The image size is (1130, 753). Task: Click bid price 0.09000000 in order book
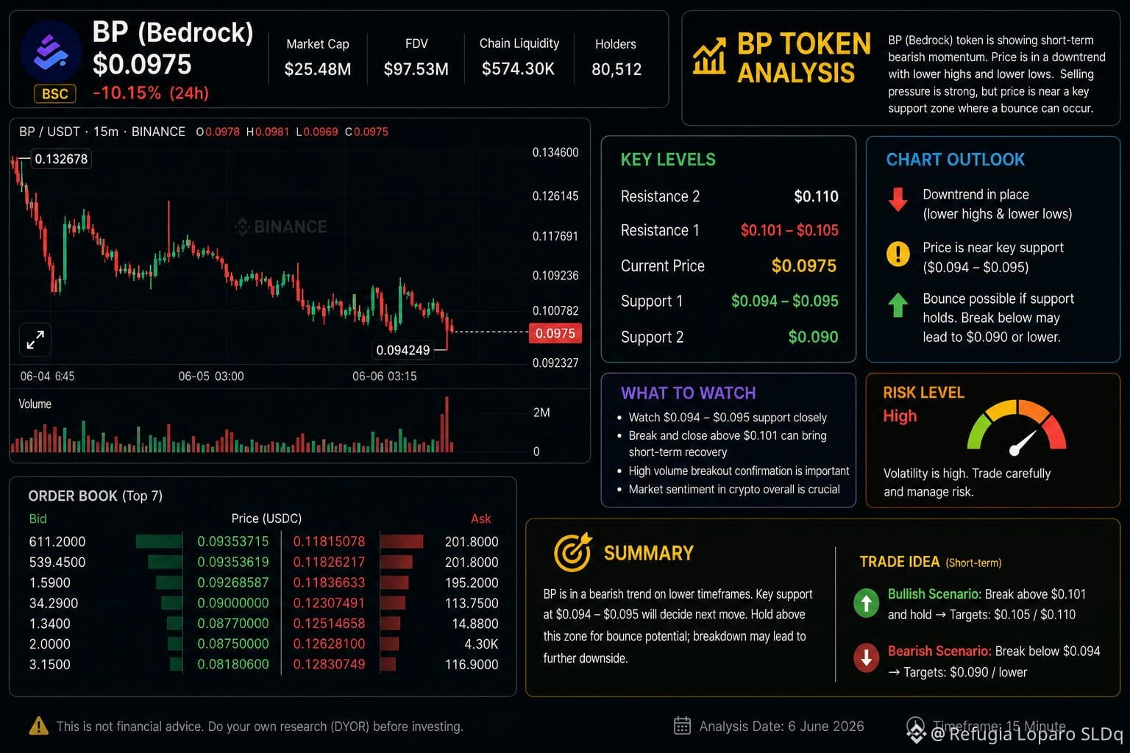pyautogui.click(x=233, y=603)
